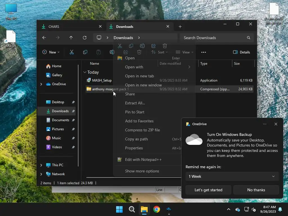This screenshot has height=216, width=288.
Task: Select the MASH_Setup file
Action: (169, 80)
